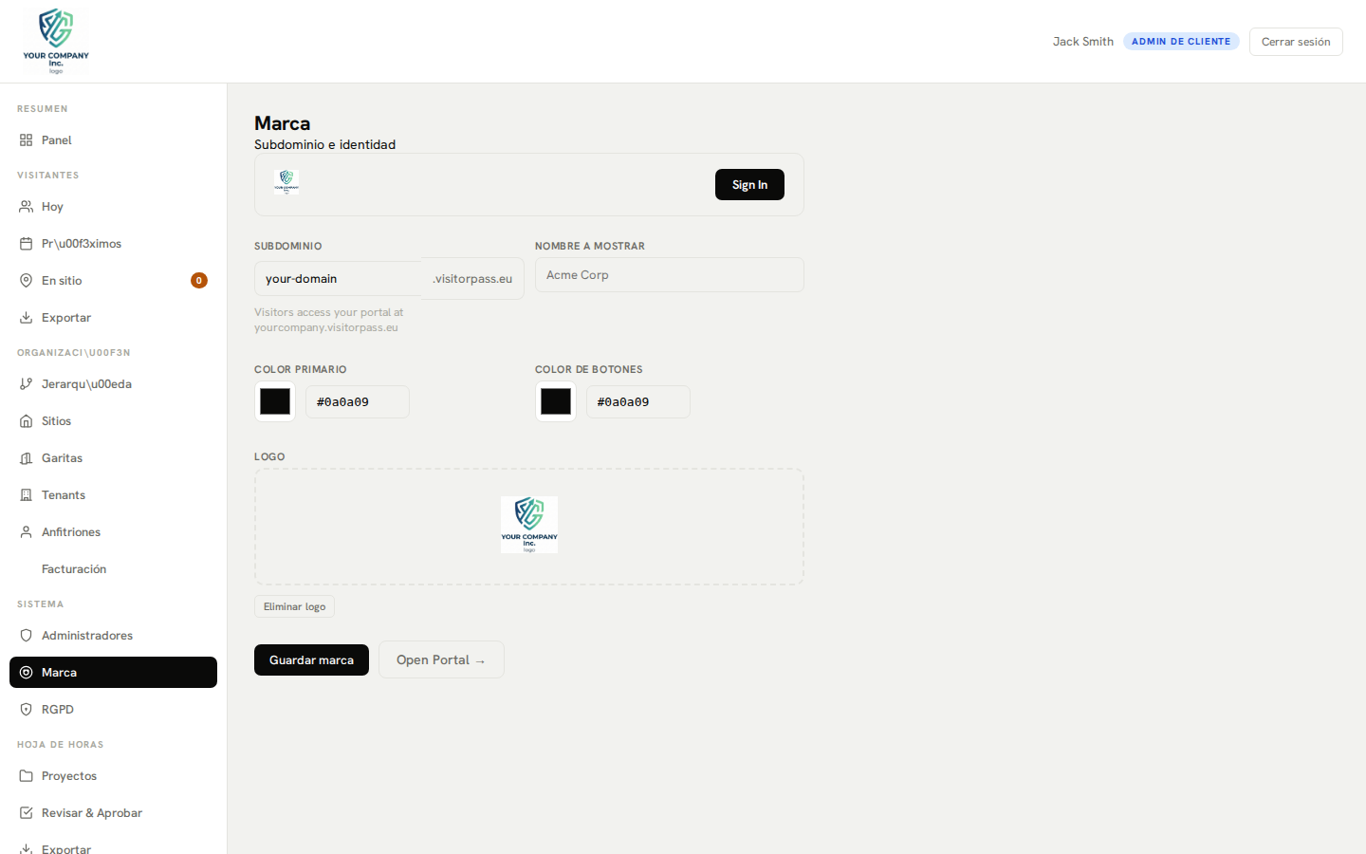
Task: Click Open Portal link
Action: pyautogui.click(x=440, y=659)
